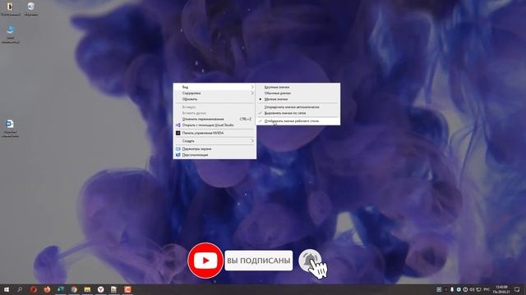Expand the Сортировка submenu
526x295 pixels.
tap(215, 93)
